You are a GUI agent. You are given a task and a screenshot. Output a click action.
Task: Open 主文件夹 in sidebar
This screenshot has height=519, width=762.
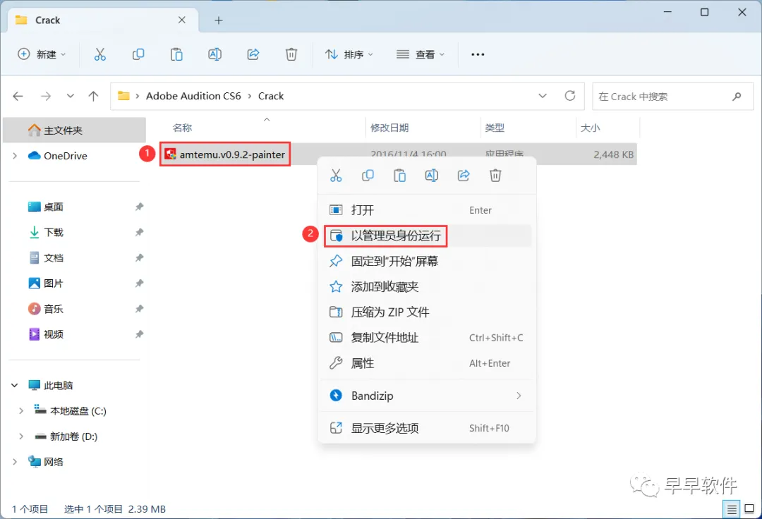74,130
